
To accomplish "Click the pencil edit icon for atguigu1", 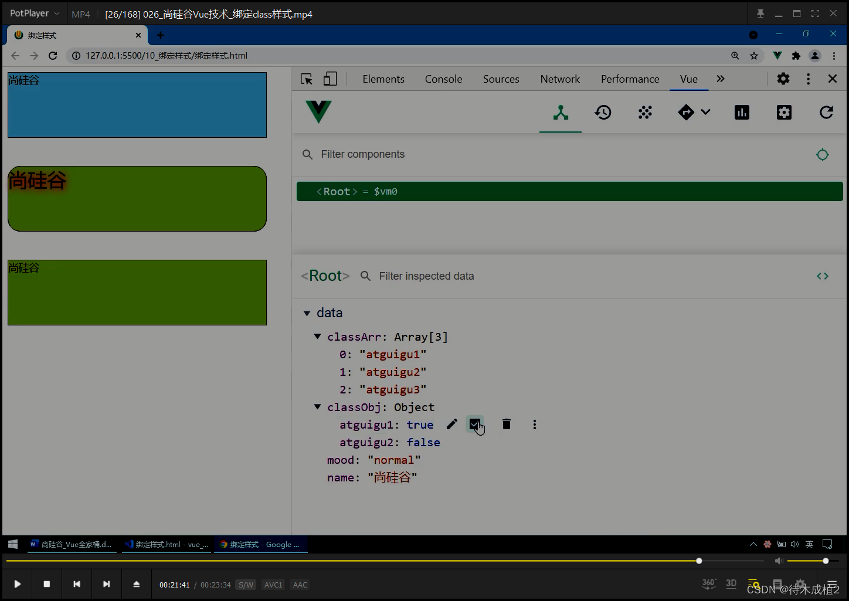I will click(x=451, y=424).
